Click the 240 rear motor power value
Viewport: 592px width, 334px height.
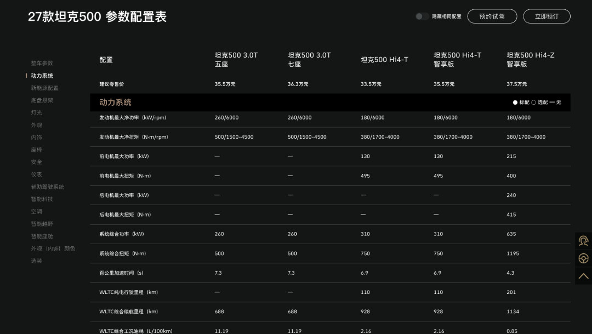tap(511, 195)
